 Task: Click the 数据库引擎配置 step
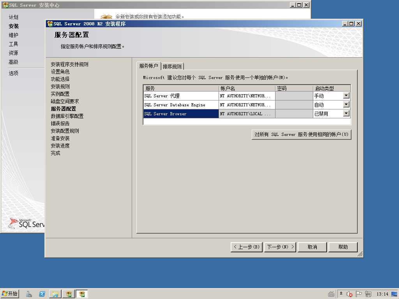pos(67,116)
